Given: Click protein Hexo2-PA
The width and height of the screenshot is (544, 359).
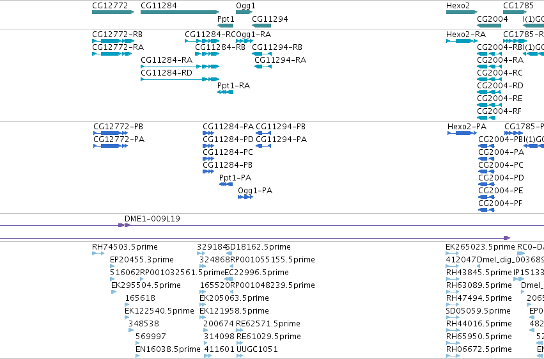Looking at the screenshot, I should click(x=462, y=133).
